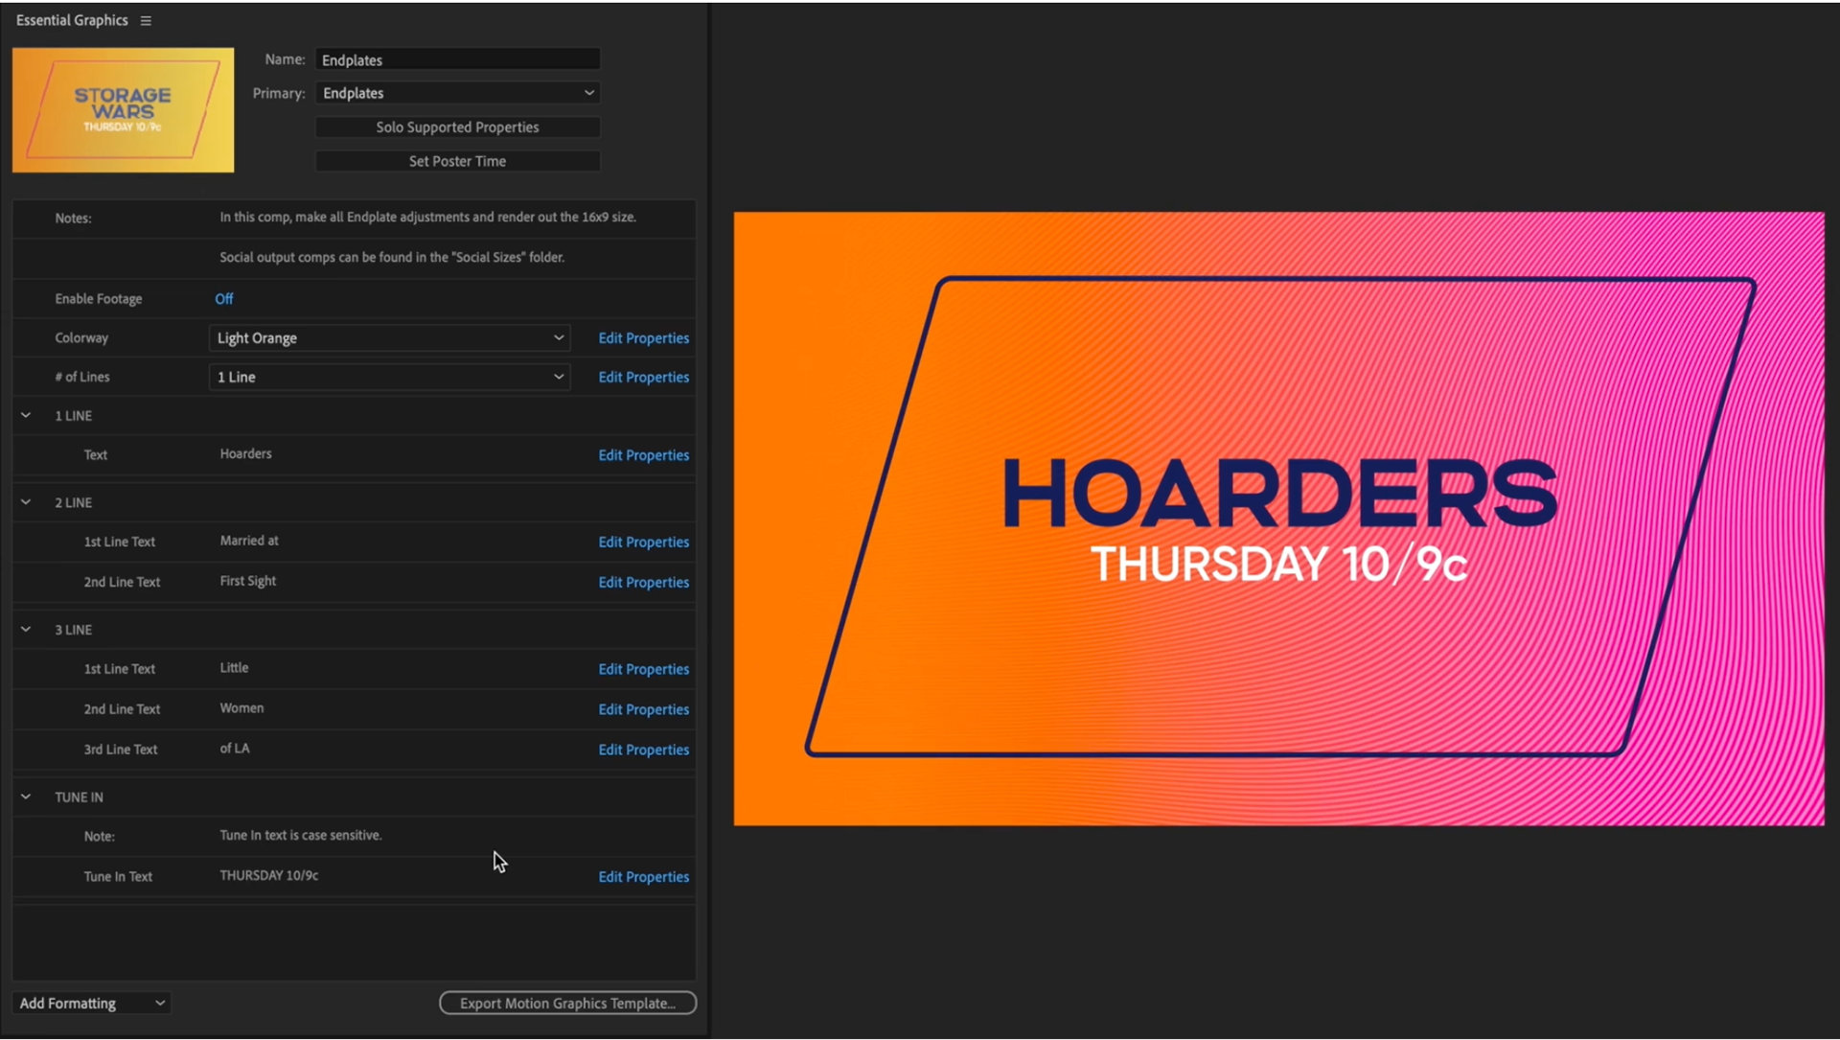Screen dimensions: 1840x1040
Task: Click the 2nd Line Text label under 2 LINE
Action: click(122, 582)
